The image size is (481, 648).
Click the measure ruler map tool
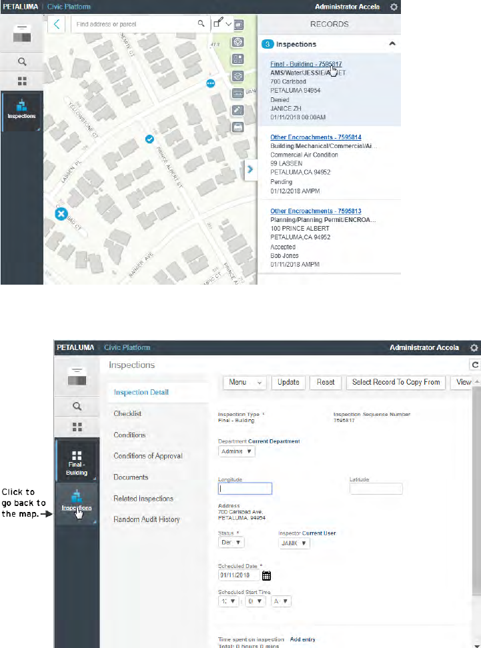(237, 93)
